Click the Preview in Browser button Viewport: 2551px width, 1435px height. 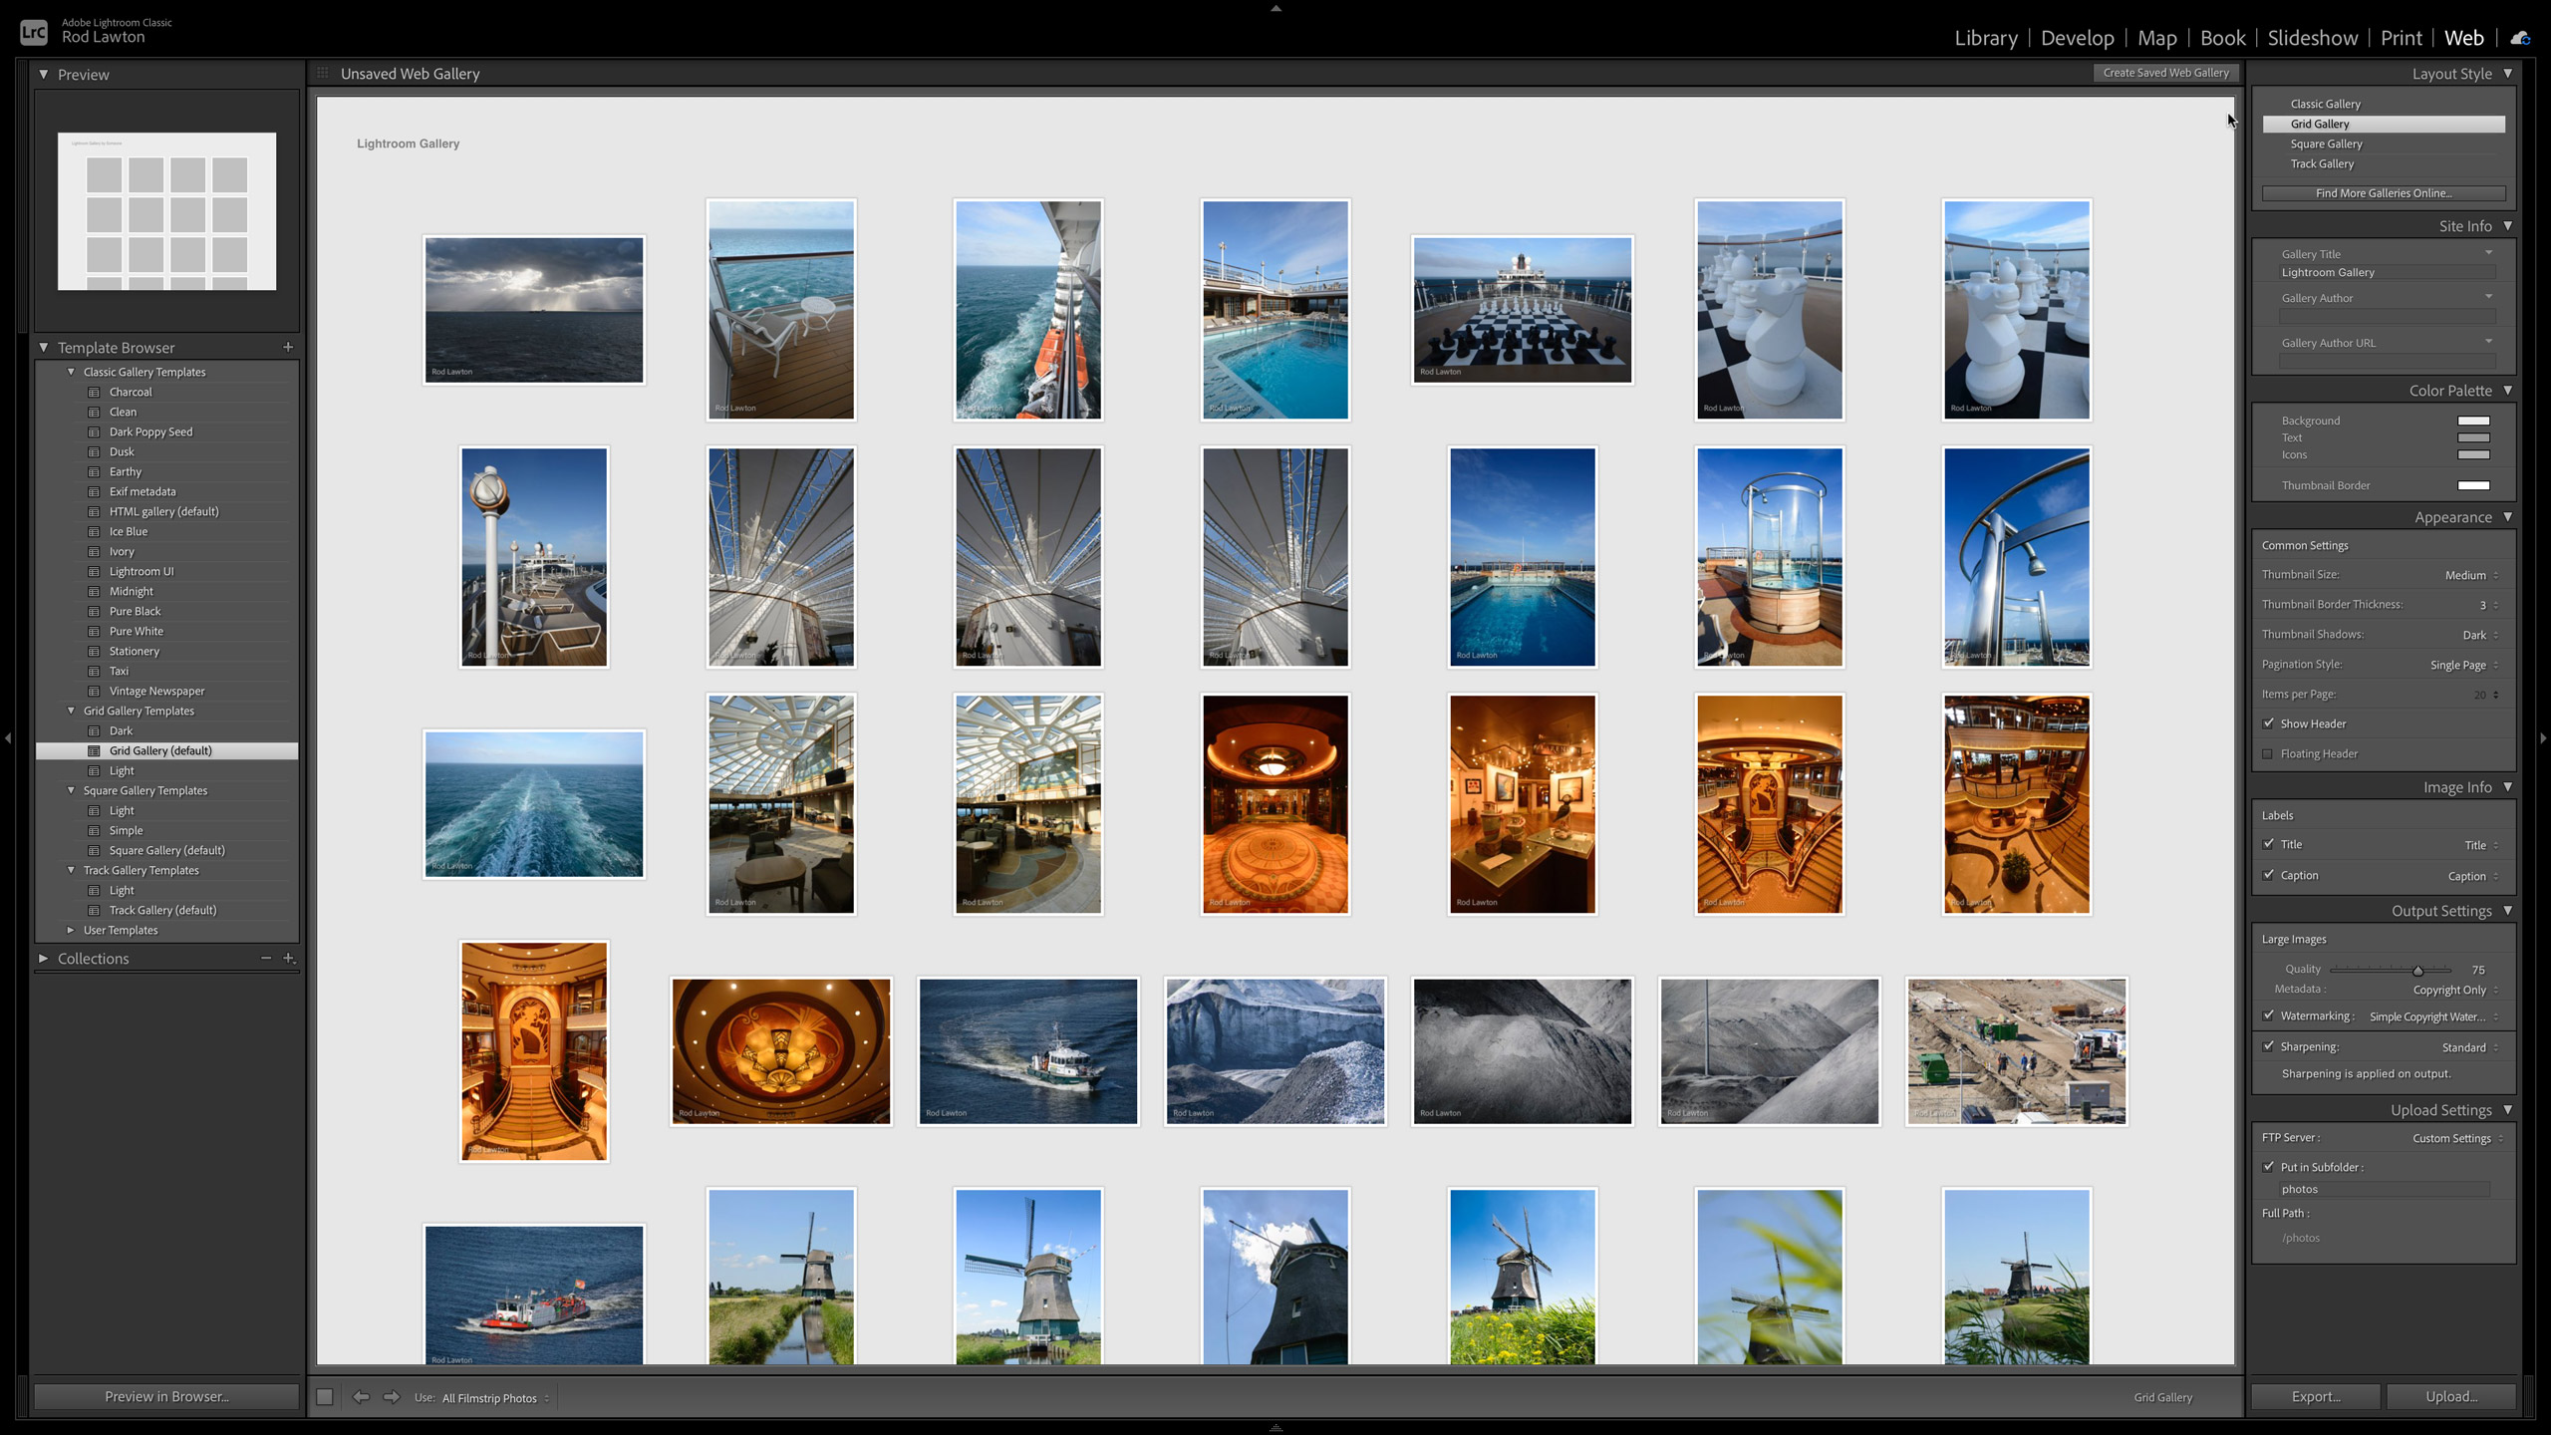pos(166,1396)
